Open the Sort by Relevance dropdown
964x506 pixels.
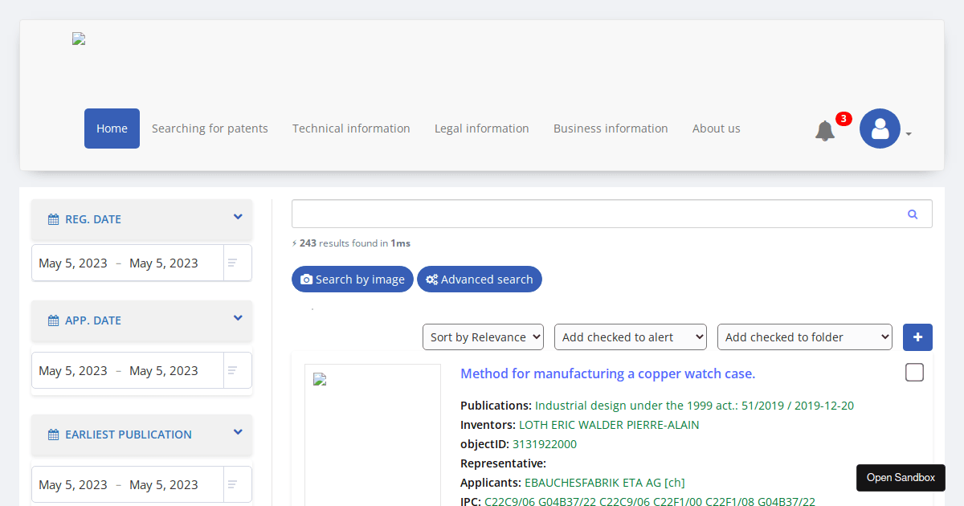tap(483, 337)
